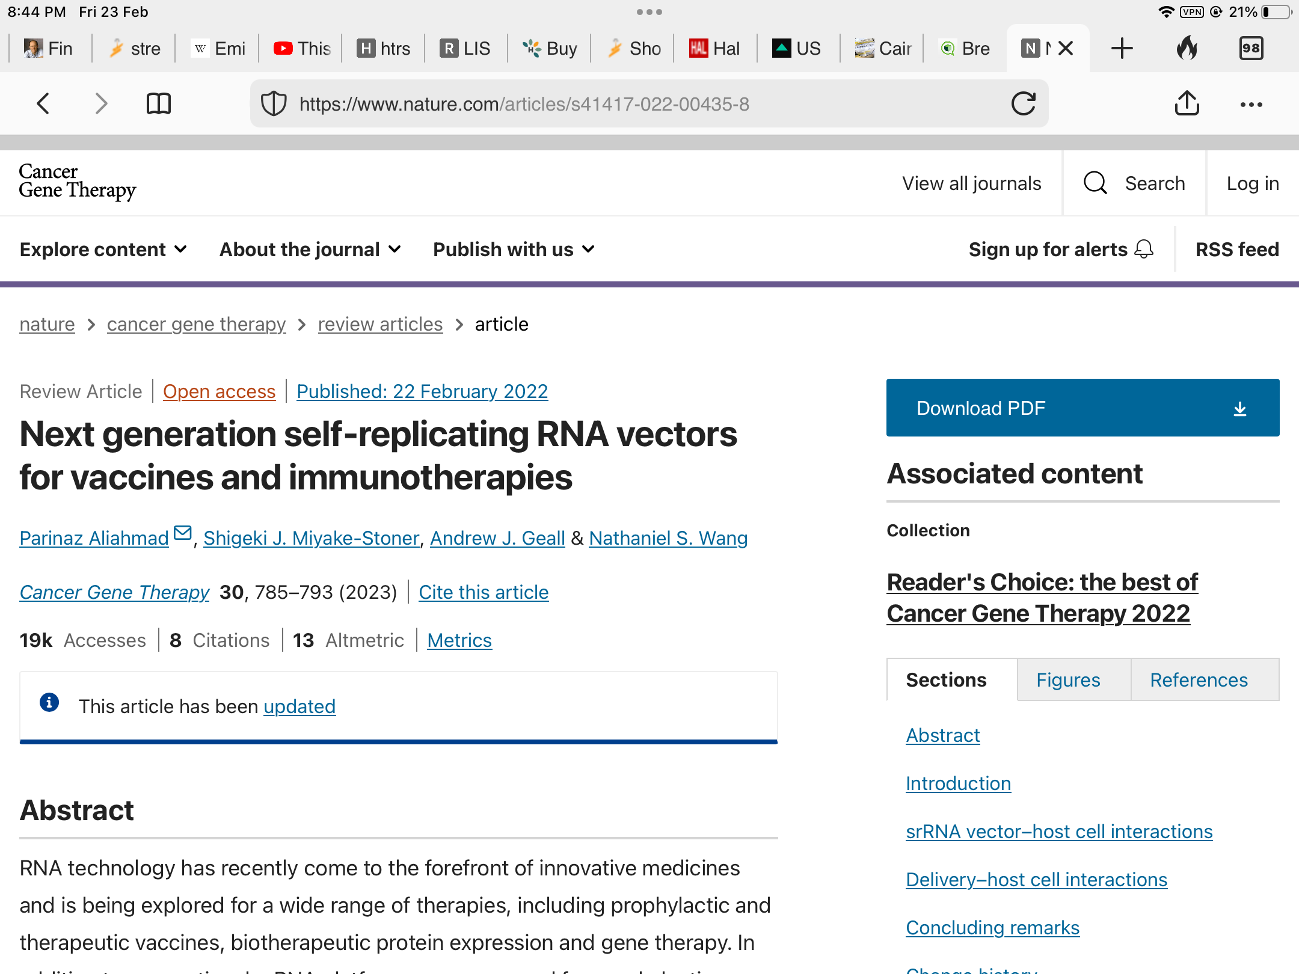1299x974 pixels.
Task: Select the References tab
Action: 1205,679
